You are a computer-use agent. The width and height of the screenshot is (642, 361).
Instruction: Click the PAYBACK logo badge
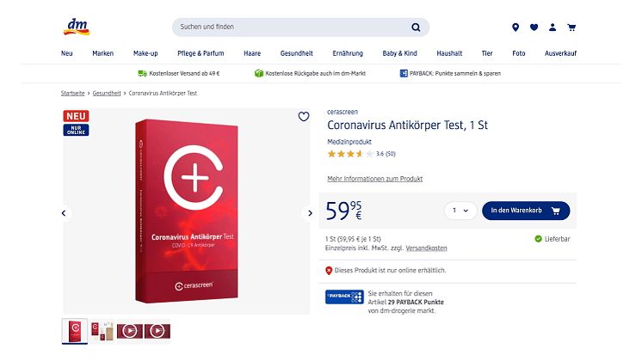coord(344,297)
